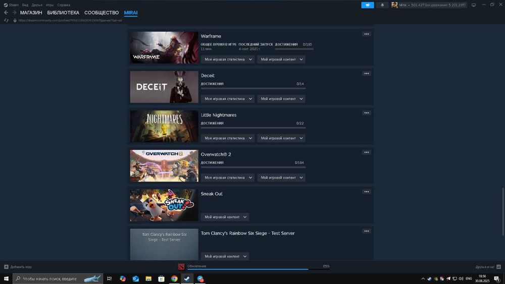Open Microsoft Store from the taskbar

161,278
